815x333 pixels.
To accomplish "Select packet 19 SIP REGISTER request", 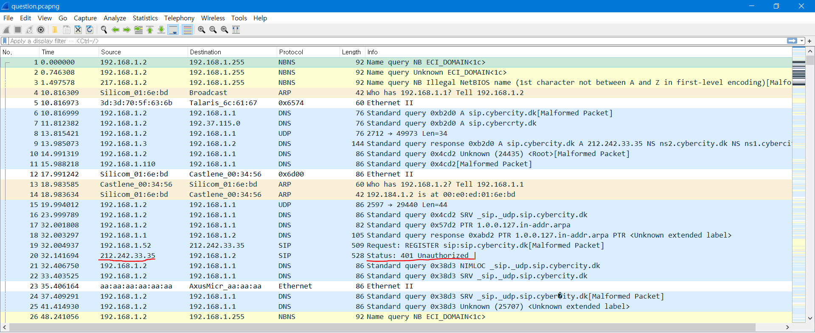I will (396, 246).
